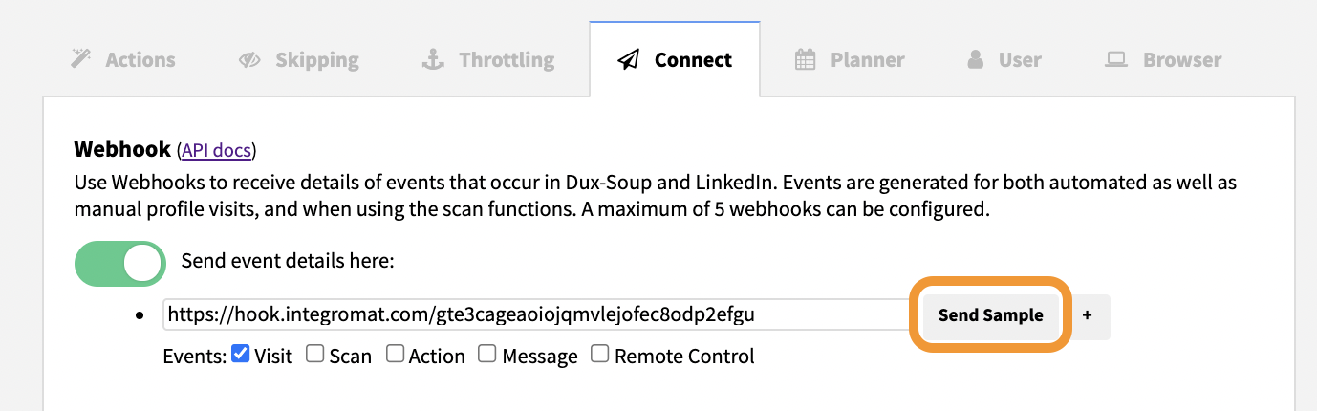
Task: Click the anchor Throttling icon
Action: [x=434, y=60]
